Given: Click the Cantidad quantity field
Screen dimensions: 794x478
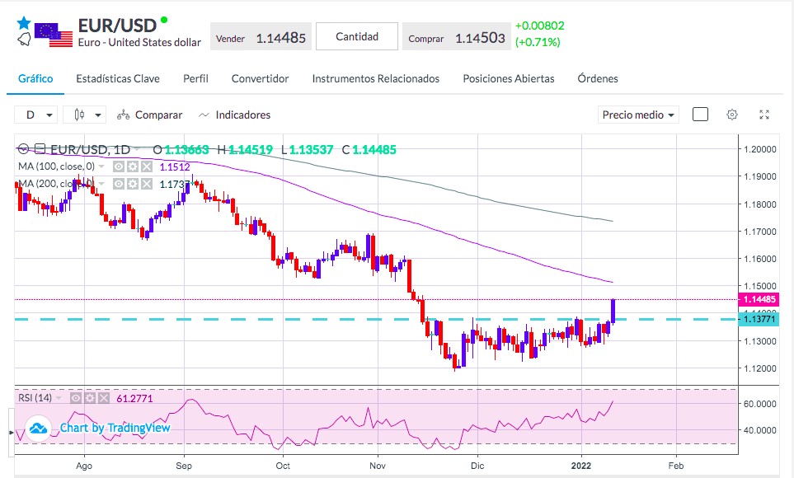Looking at the screenshot, I should (357, 36).
